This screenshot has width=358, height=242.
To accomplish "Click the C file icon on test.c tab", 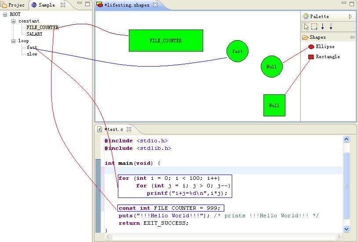I will pyautogui.click(x=99, y=129).
